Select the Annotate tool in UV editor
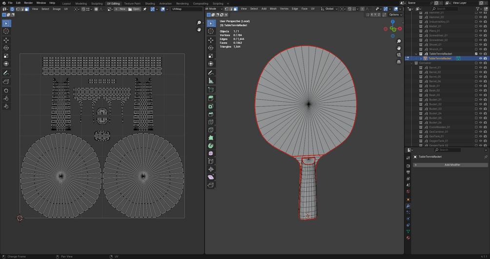 point(6,73)
